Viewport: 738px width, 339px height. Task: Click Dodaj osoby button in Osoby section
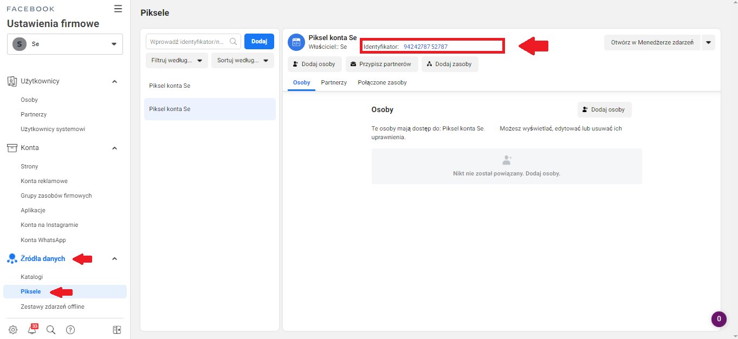point(605,109)
